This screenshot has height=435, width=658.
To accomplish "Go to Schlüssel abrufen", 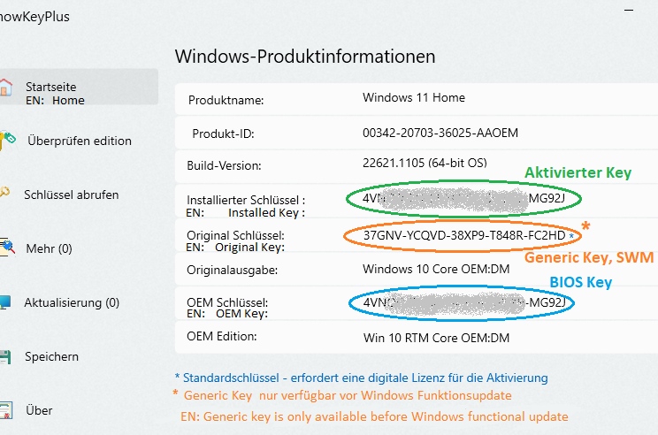I will click(x=71, y=195).
